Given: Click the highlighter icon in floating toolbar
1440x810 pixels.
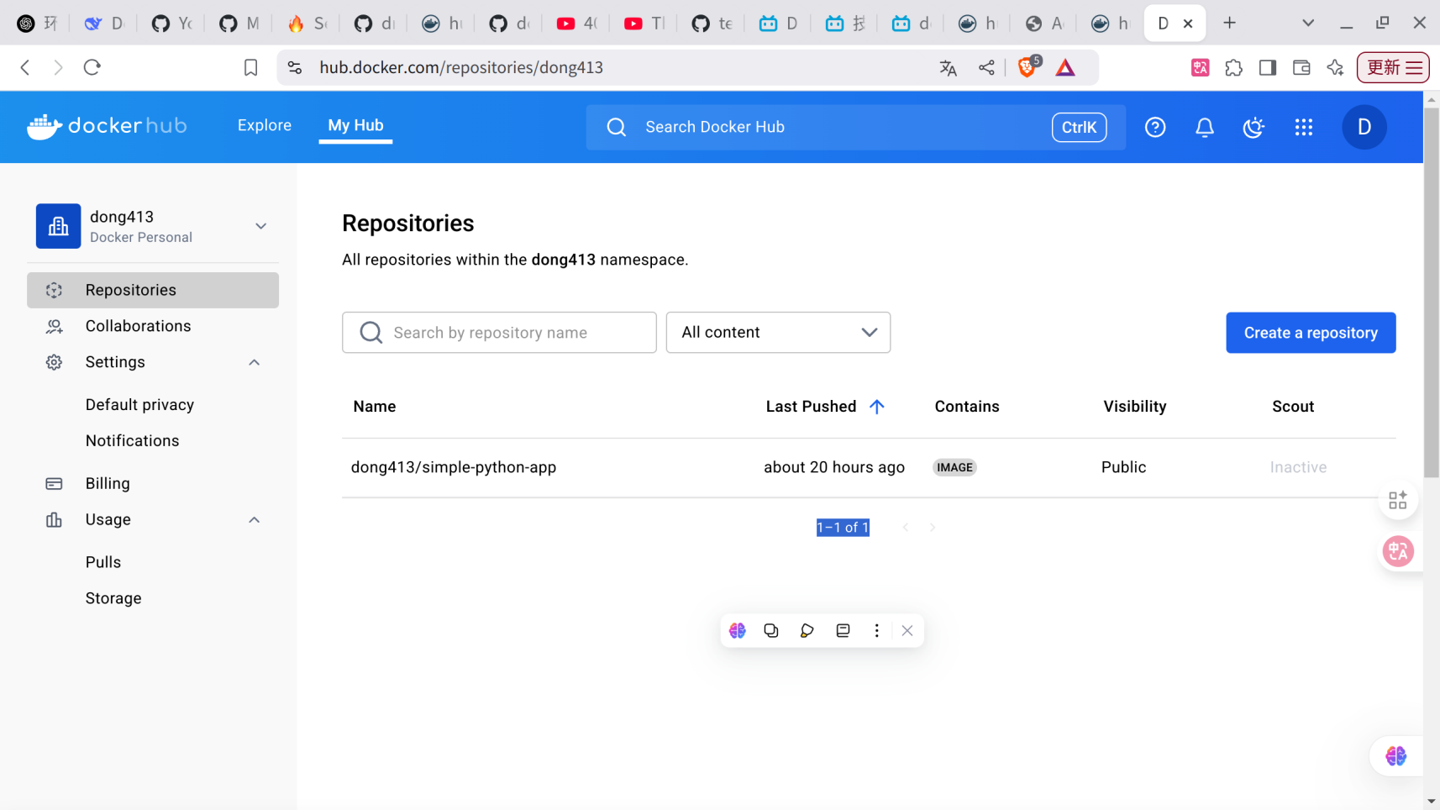Looking at the screenshot, I should click(807, 631).
